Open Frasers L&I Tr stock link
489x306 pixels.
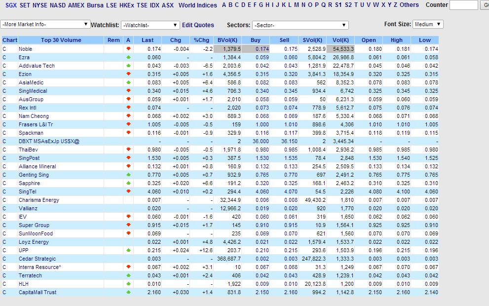tap(36, 124)
